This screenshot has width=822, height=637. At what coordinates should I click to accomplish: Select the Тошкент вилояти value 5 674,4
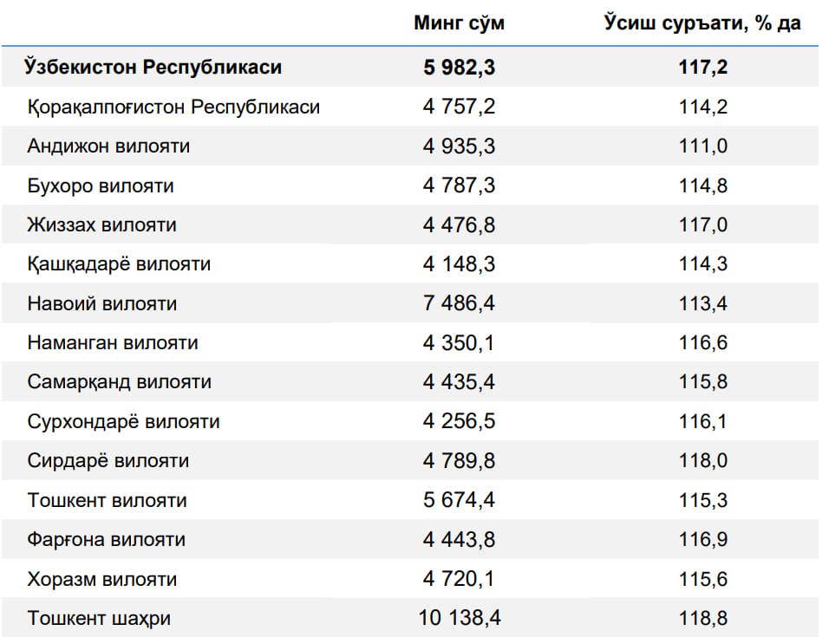[460, 500]
